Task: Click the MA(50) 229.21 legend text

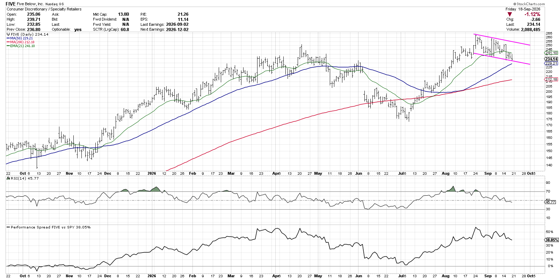Action: 21,38
